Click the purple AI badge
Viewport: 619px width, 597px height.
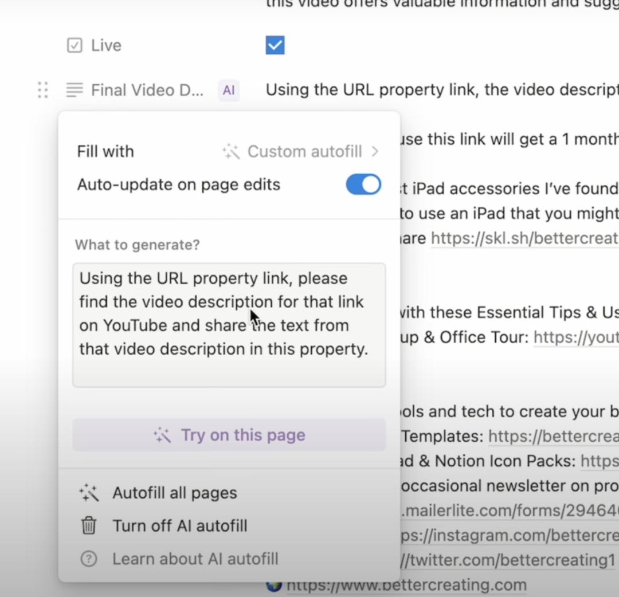pos(229,90)
